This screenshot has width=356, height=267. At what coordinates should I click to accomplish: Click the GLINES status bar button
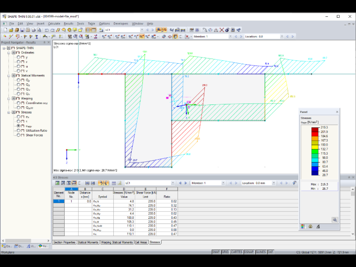coord(260,252)
